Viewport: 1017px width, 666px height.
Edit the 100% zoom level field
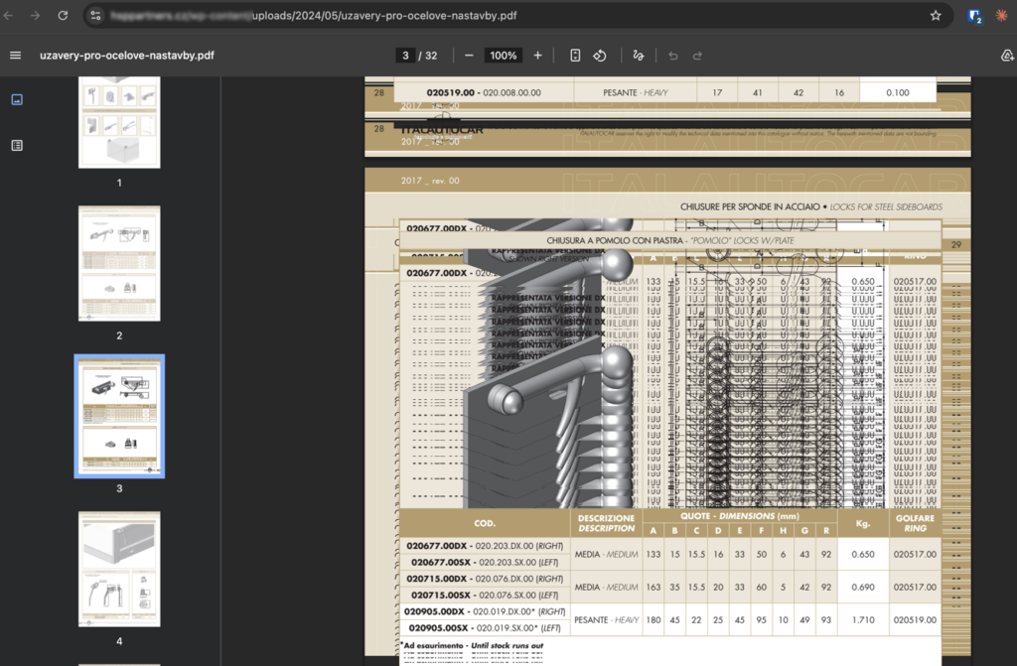coord(504,56)
